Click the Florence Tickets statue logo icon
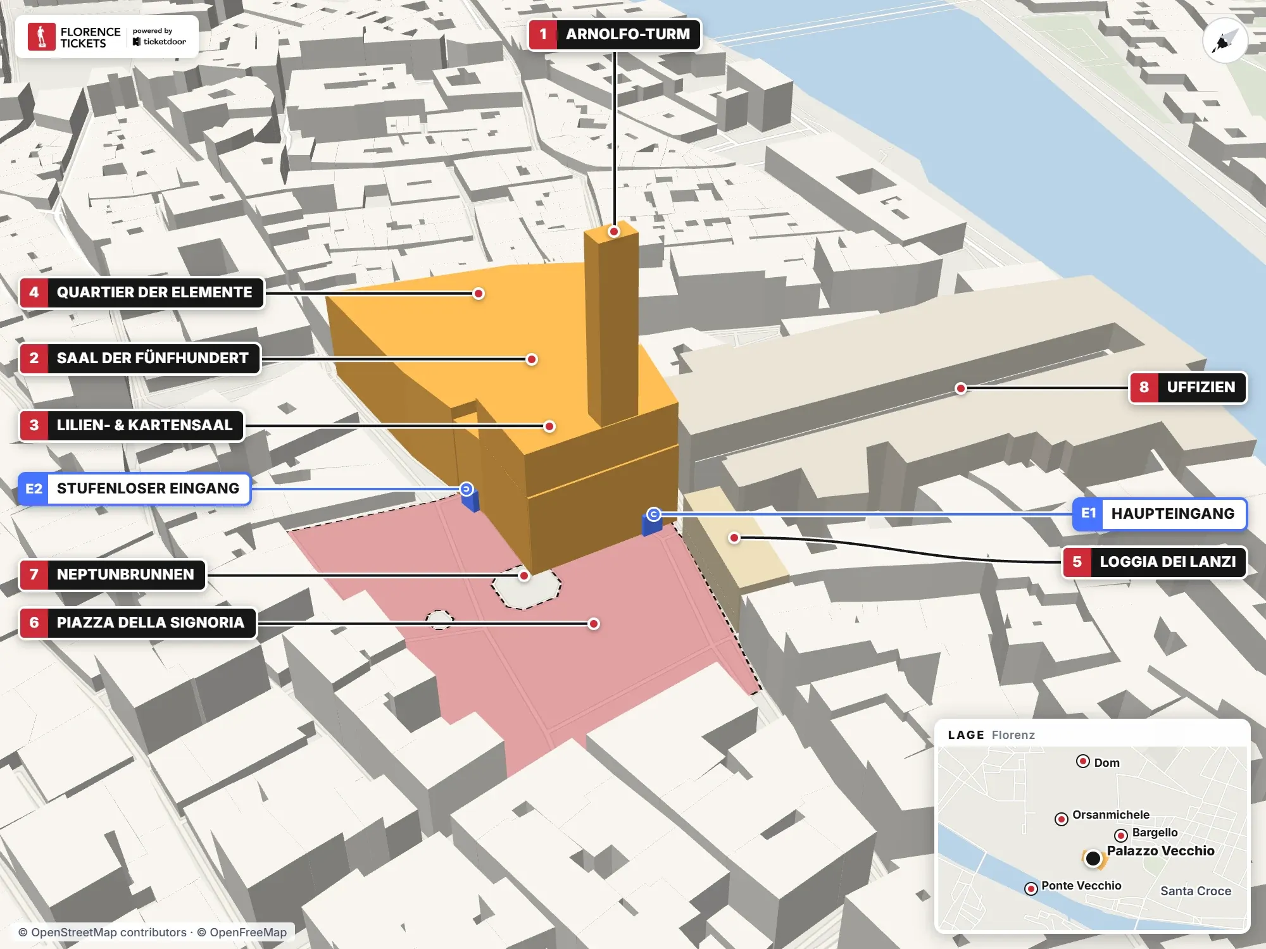 42,37
